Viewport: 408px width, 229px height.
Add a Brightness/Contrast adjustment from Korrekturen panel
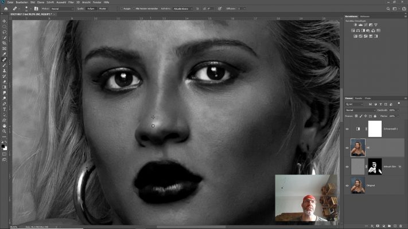[356, 25]
